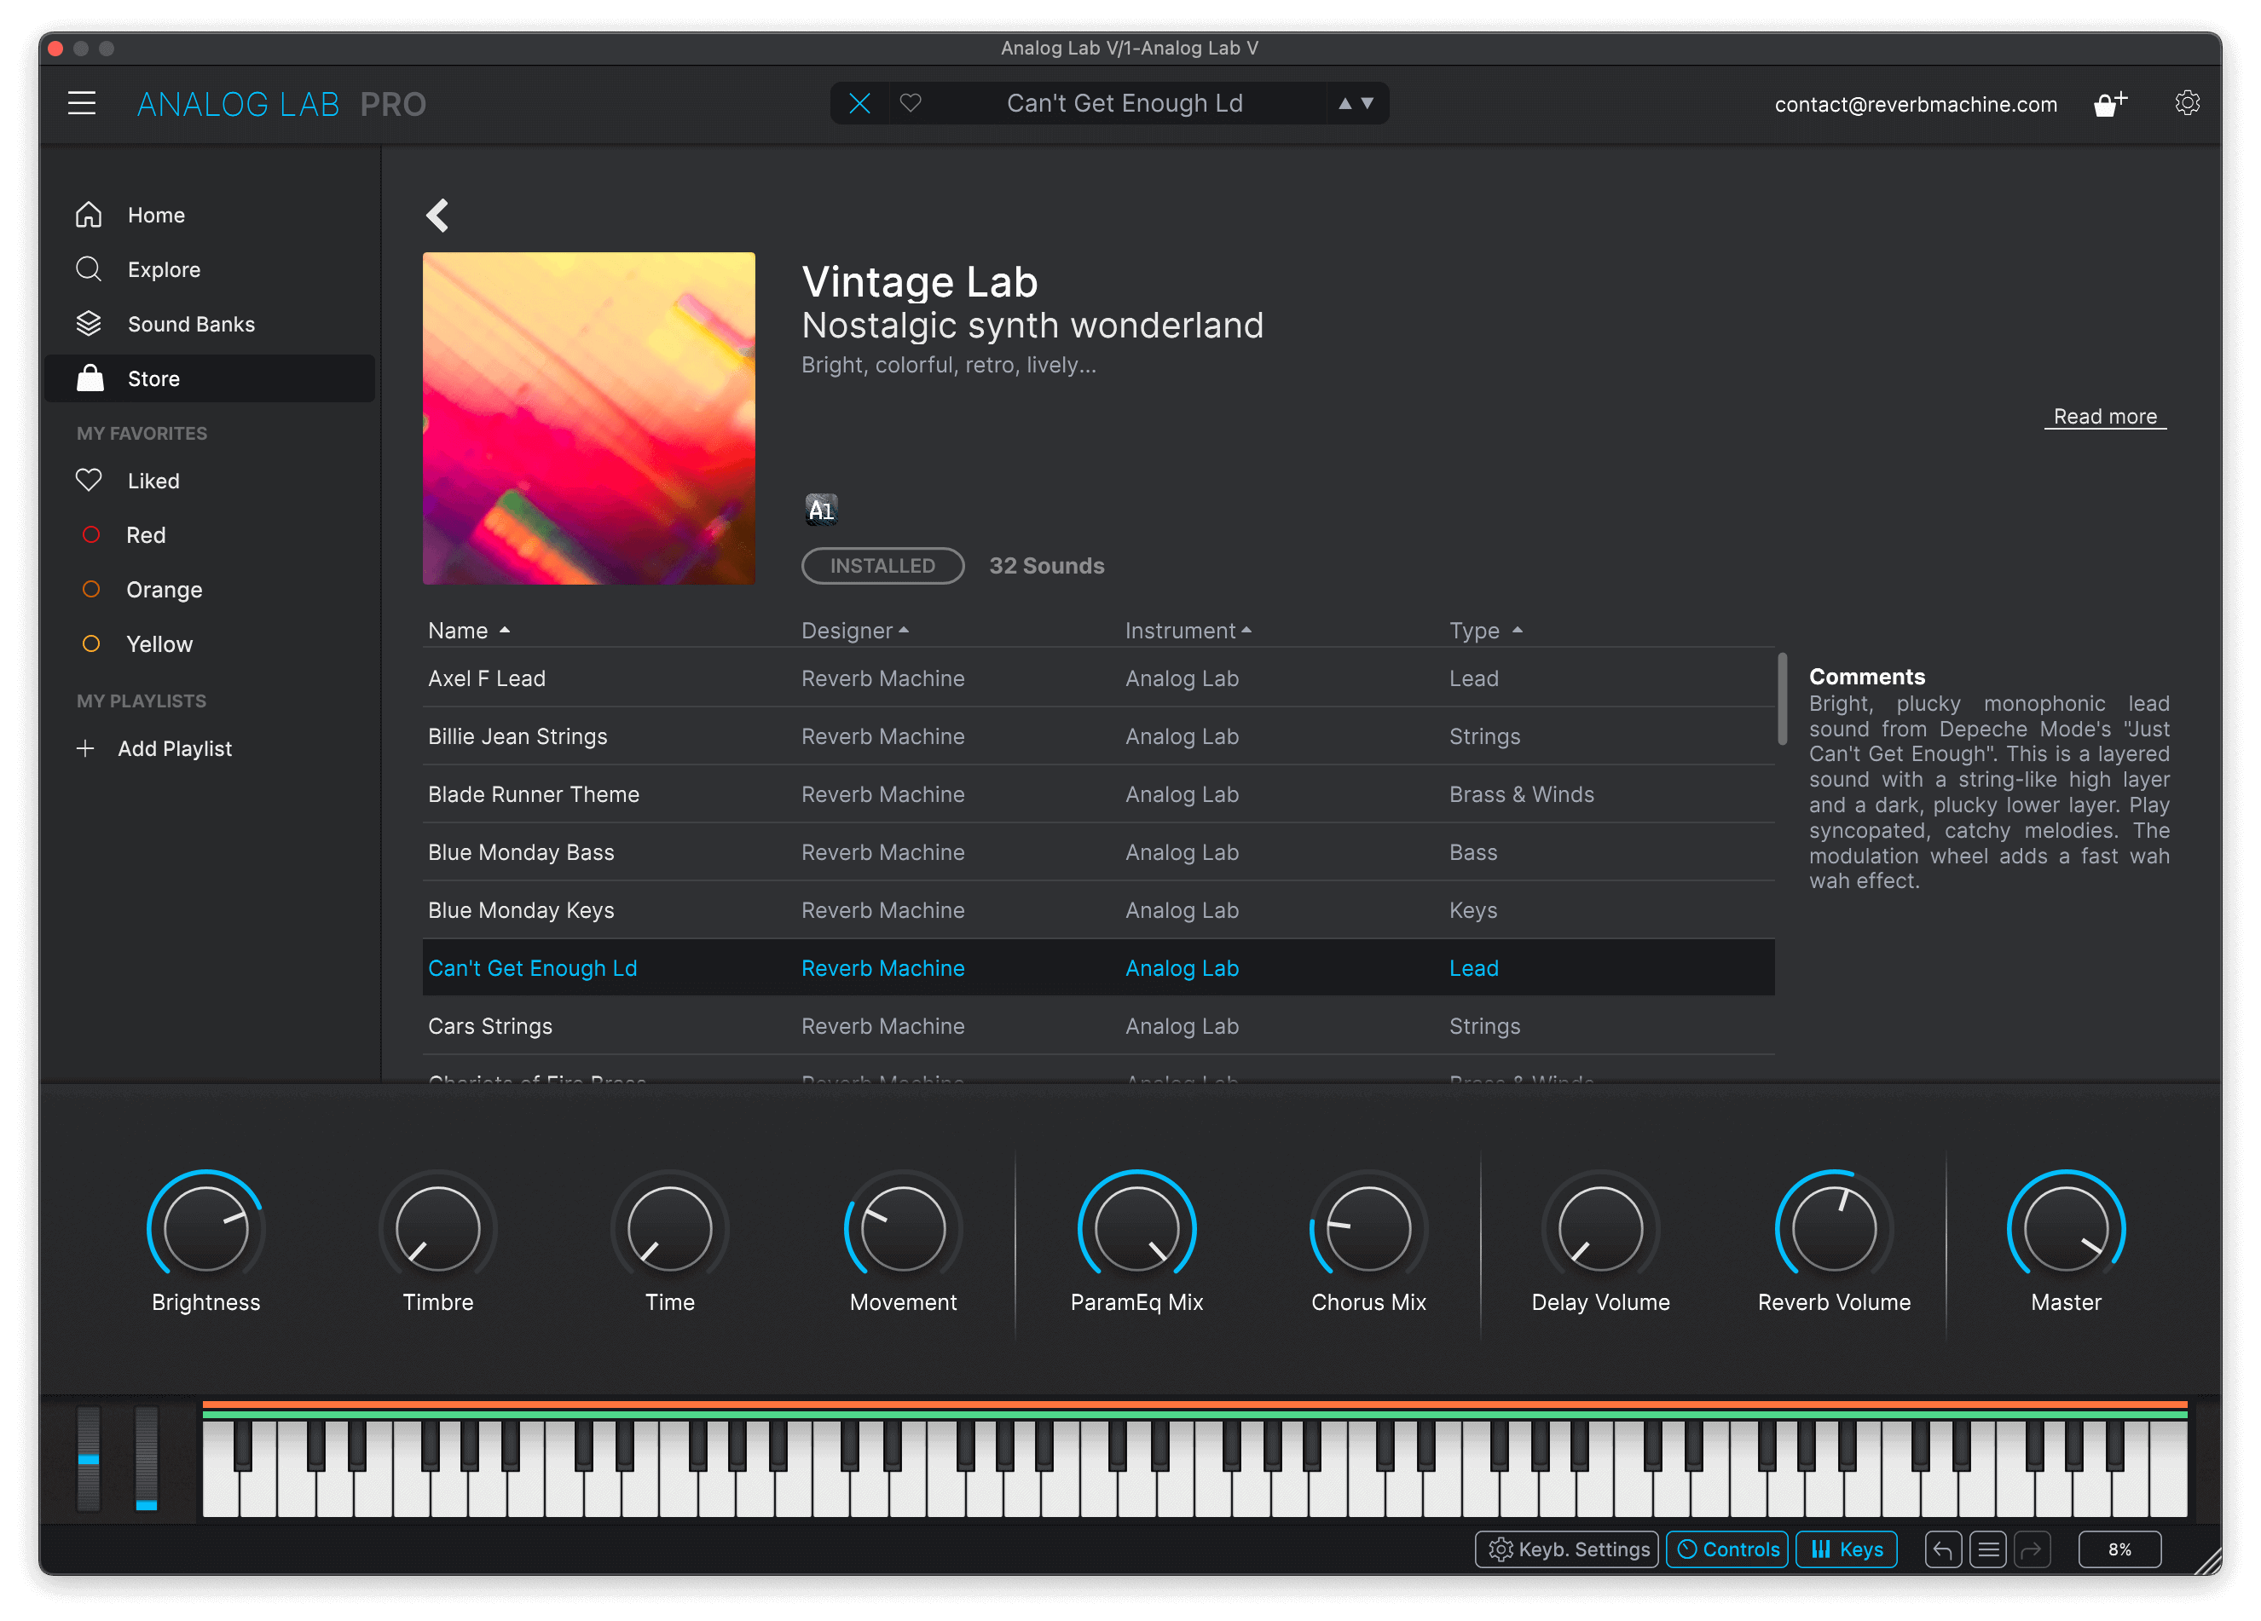Select the Can't Get Enough Ld row

[1097, 968]
